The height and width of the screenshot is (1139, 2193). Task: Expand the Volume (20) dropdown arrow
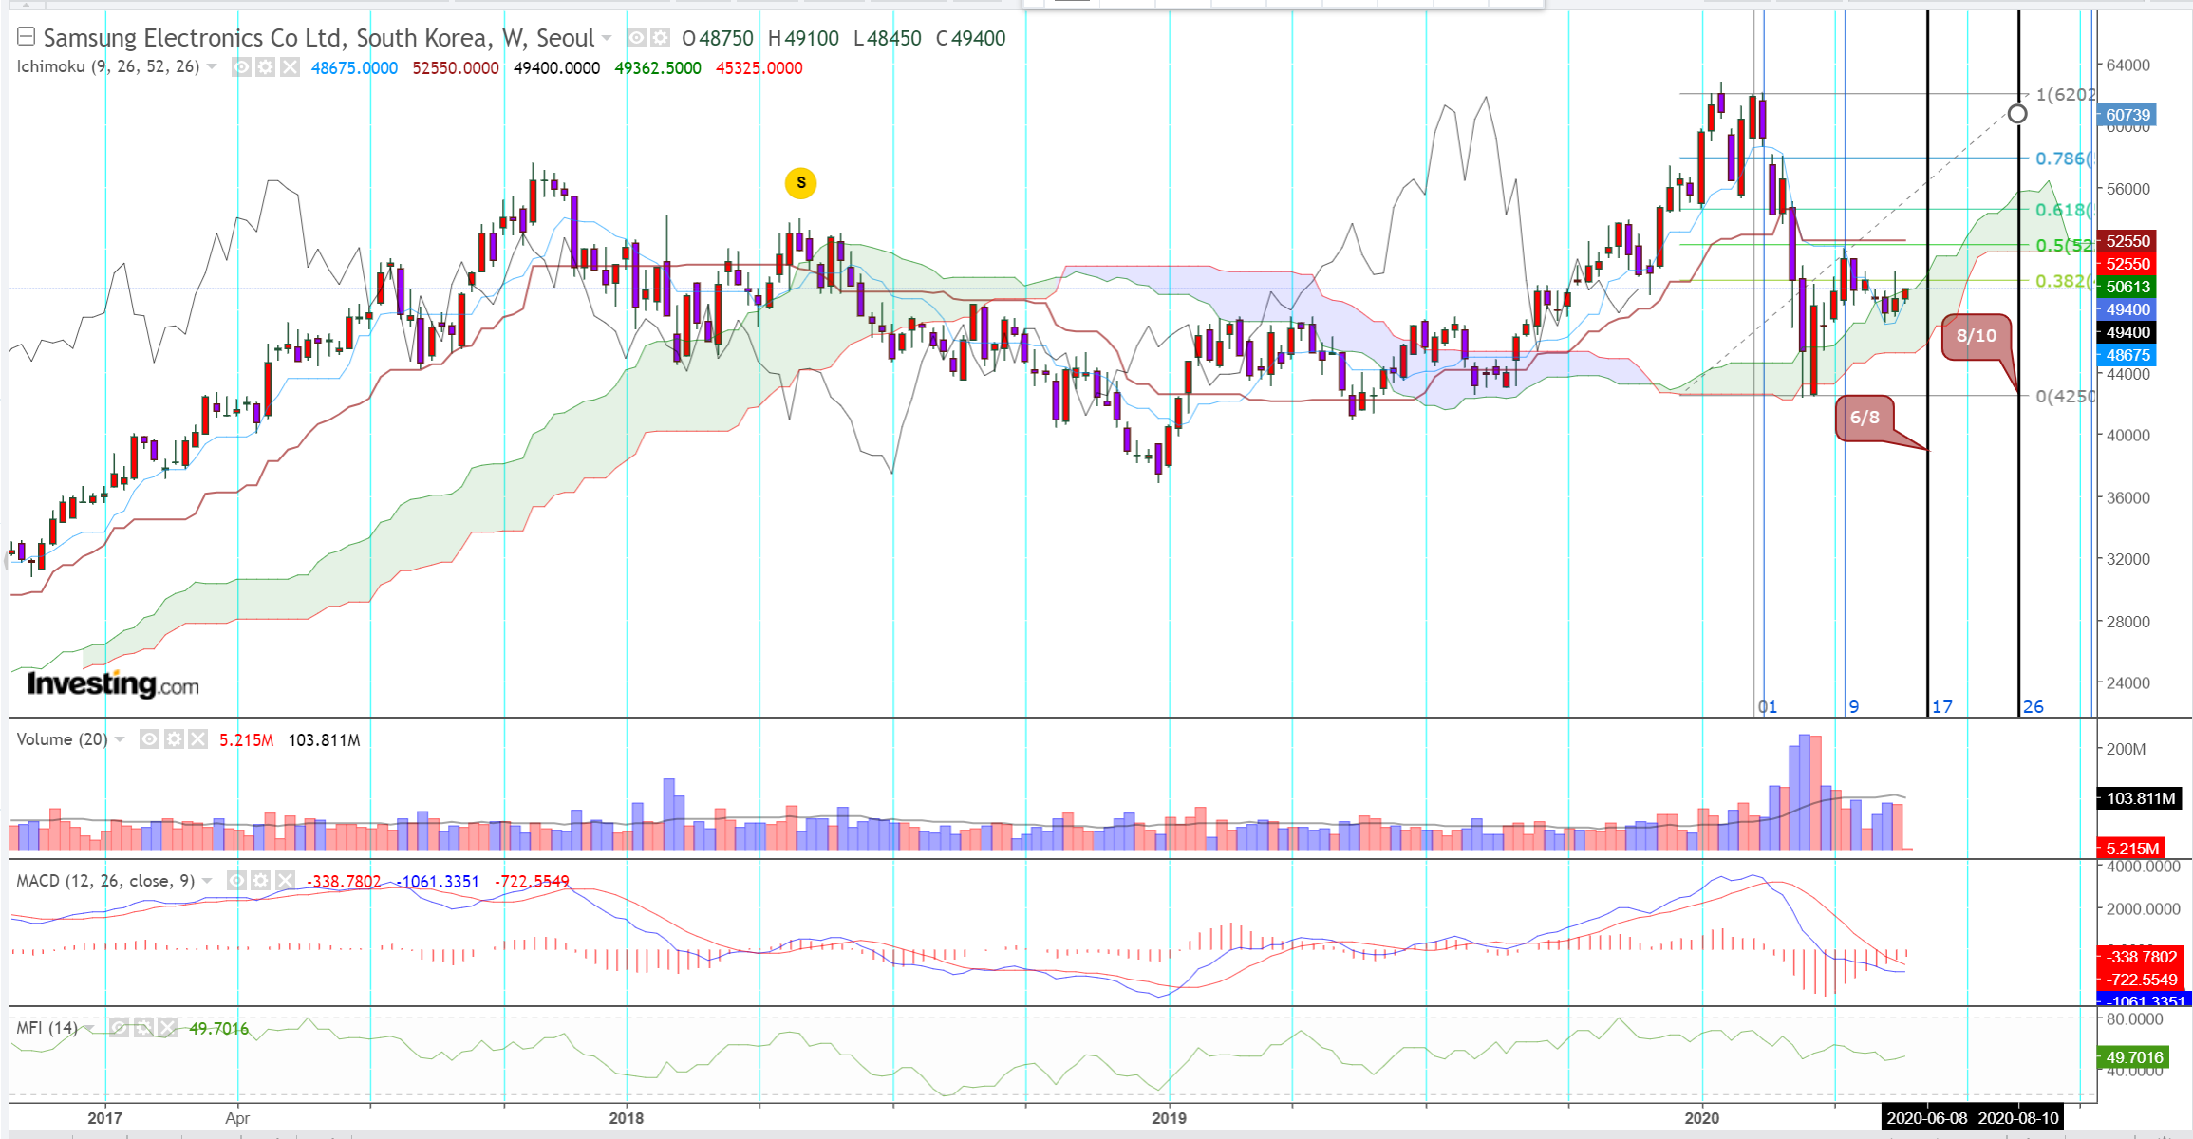[120, 739]
